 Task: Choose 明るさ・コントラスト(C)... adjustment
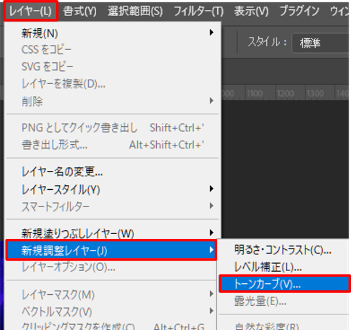(284, 250)
